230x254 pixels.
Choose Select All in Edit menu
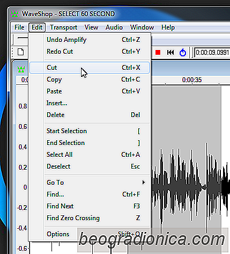[90, 155]
